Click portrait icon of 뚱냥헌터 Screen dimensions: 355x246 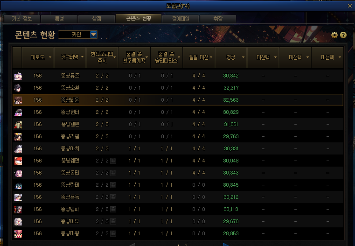click(x=18, y=112)
